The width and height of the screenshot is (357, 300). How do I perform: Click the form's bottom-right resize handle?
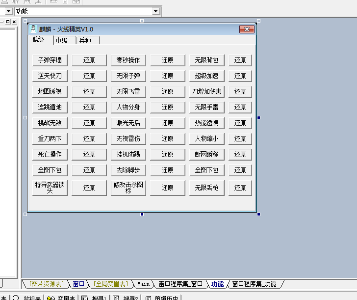point(258,214)
